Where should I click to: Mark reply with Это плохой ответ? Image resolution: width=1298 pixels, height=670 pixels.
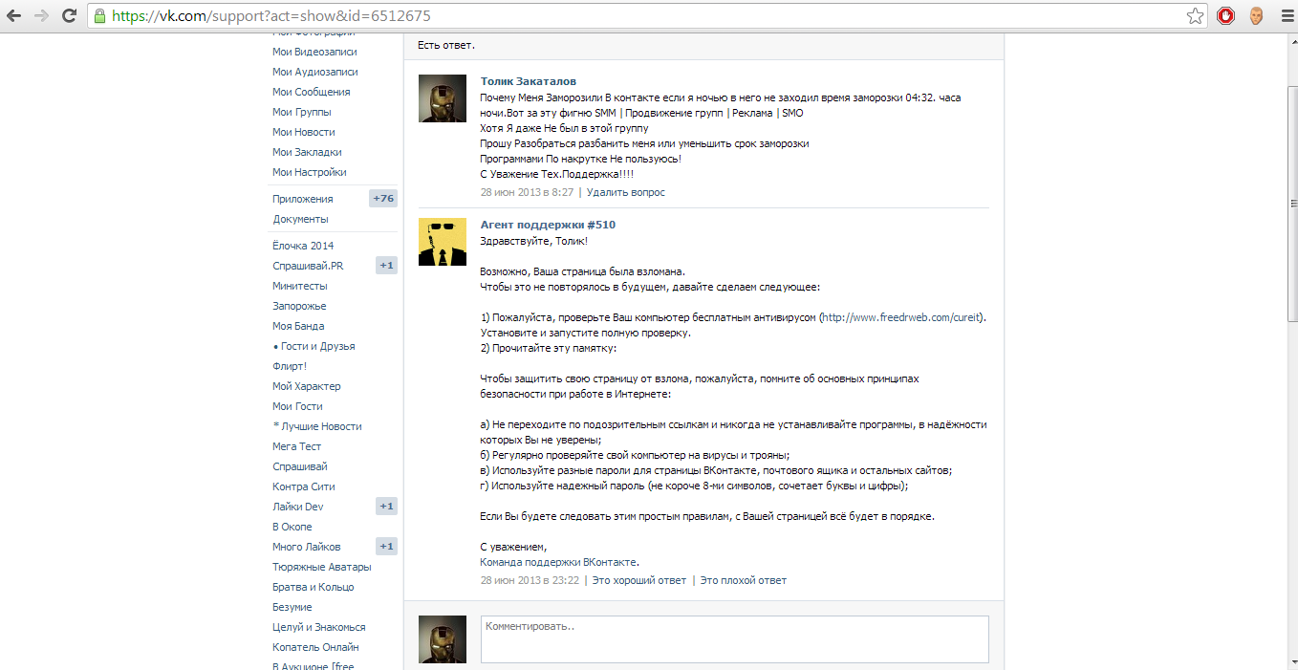[744, 580]
